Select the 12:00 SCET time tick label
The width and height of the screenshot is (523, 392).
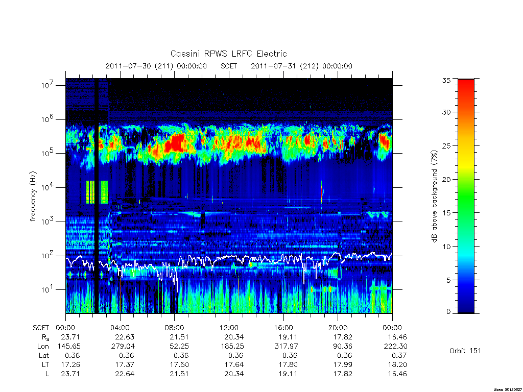pos(229,328)
